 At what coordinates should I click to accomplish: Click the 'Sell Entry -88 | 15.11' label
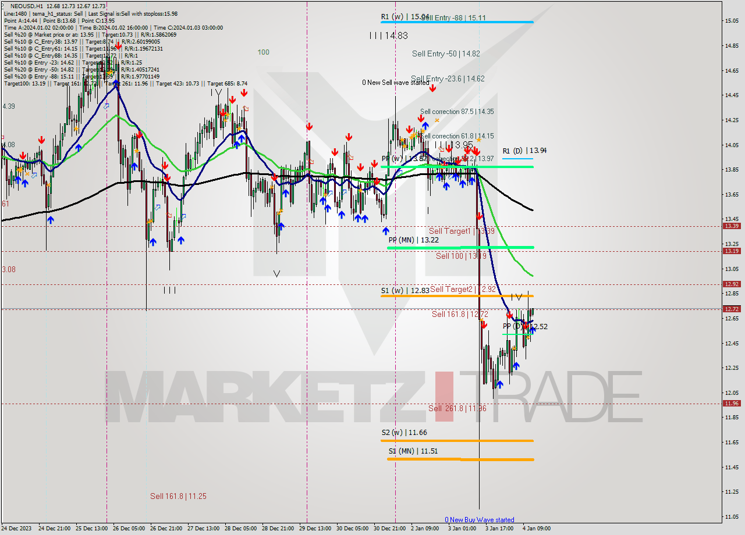point(454,18)
